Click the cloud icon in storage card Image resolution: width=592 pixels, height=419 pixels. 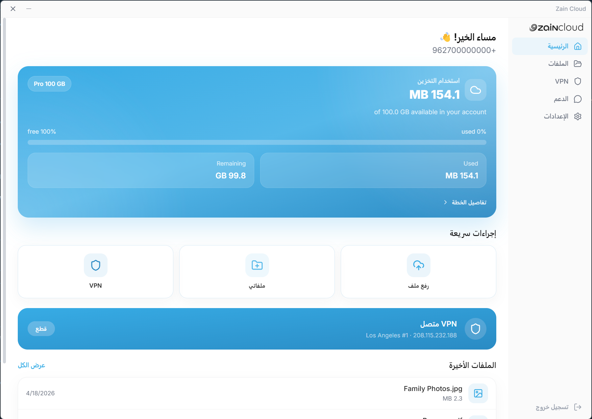click(x=475, y=90)
